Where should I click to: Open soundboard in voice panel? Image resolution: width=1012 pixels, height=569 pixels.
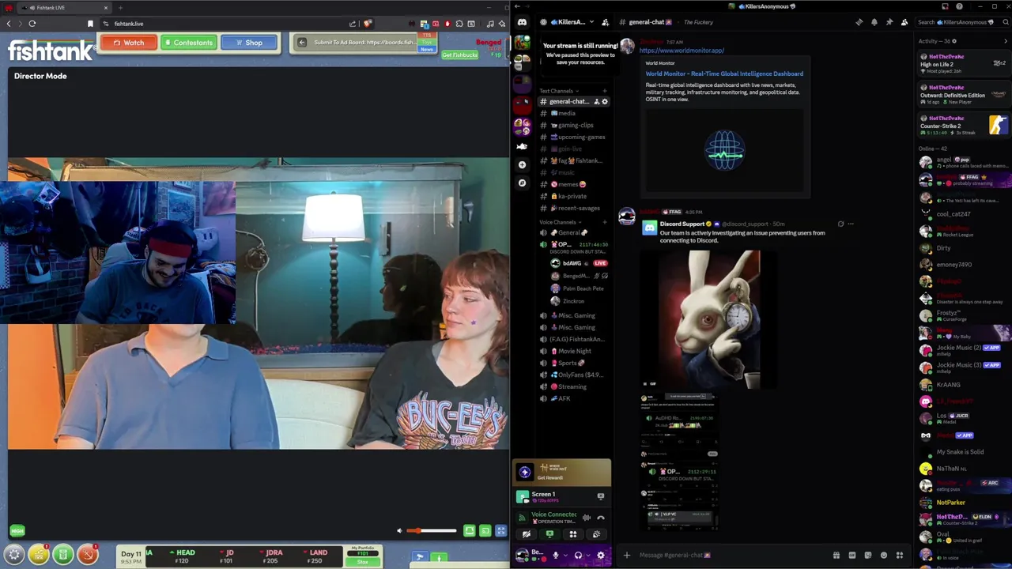click(x=596, y=534)
